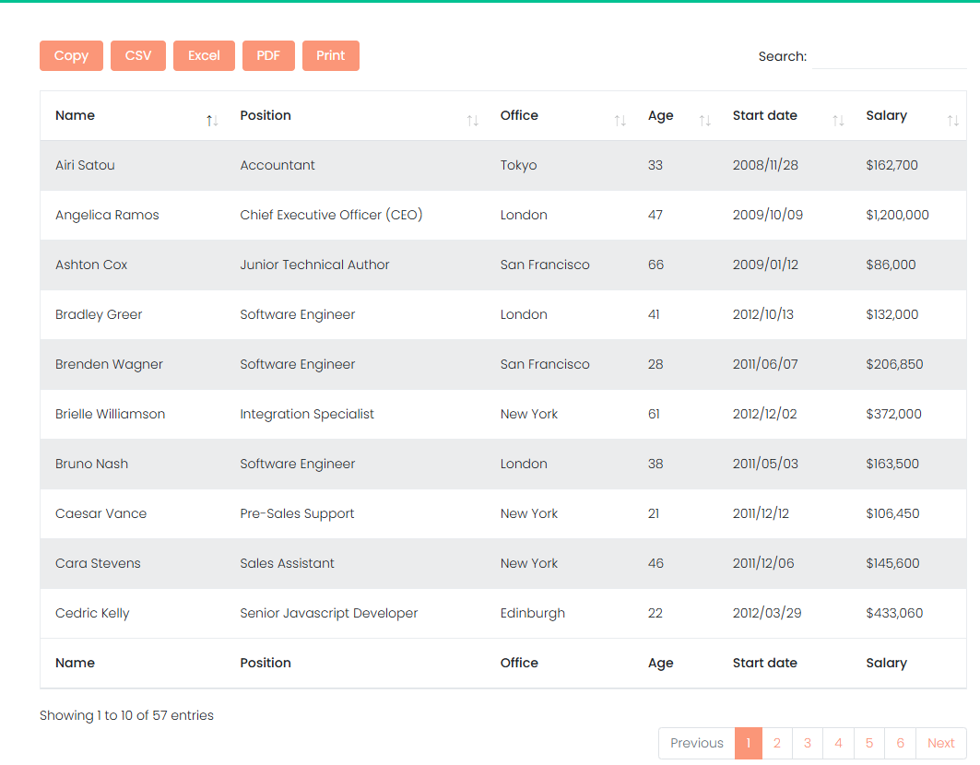Sort the Age column using its arrow icon
Screen dimensions: 980x765
pyautogui.click(x=705, y=119)
